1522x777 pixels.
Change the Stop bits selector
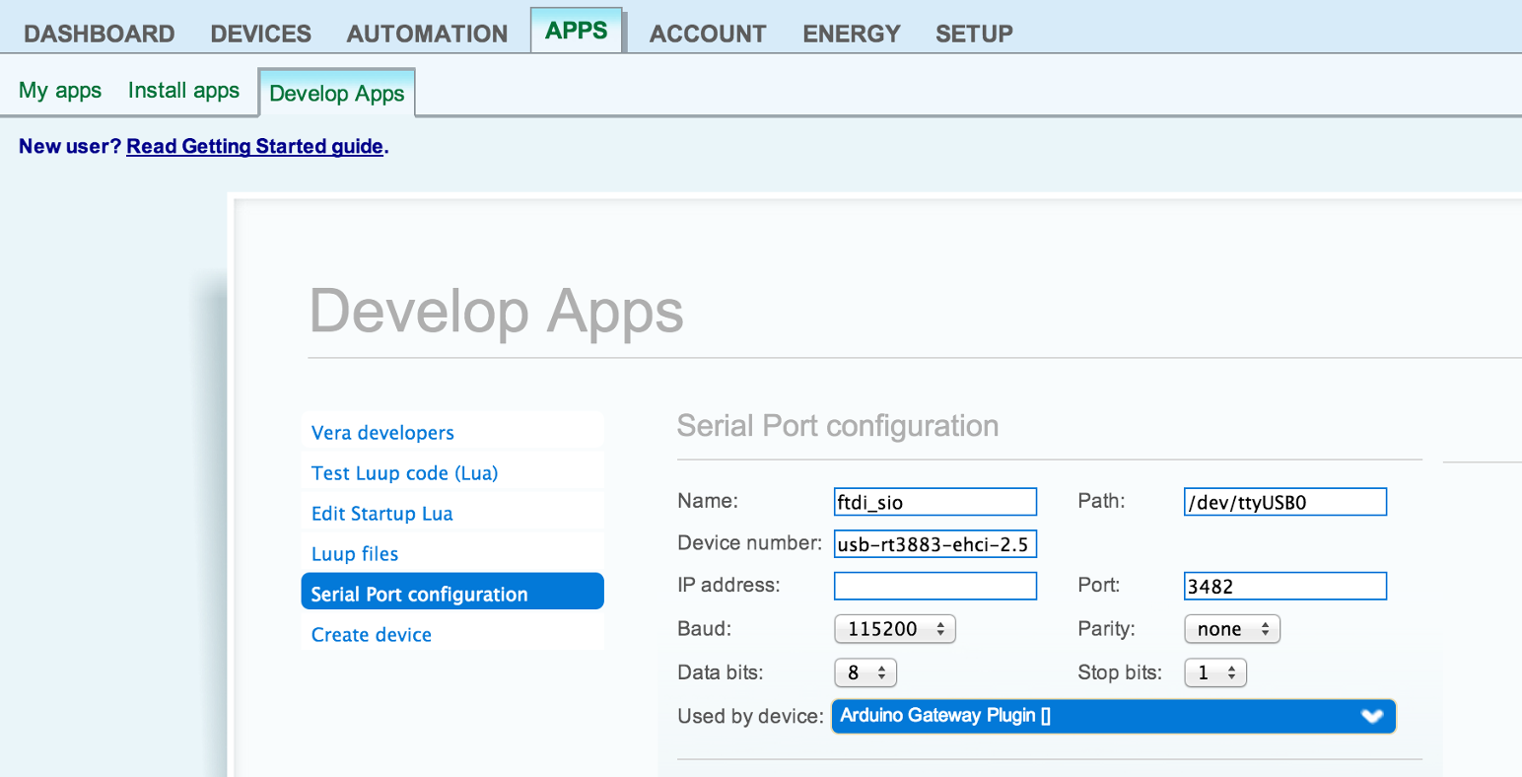click(x=1214, y=672)
